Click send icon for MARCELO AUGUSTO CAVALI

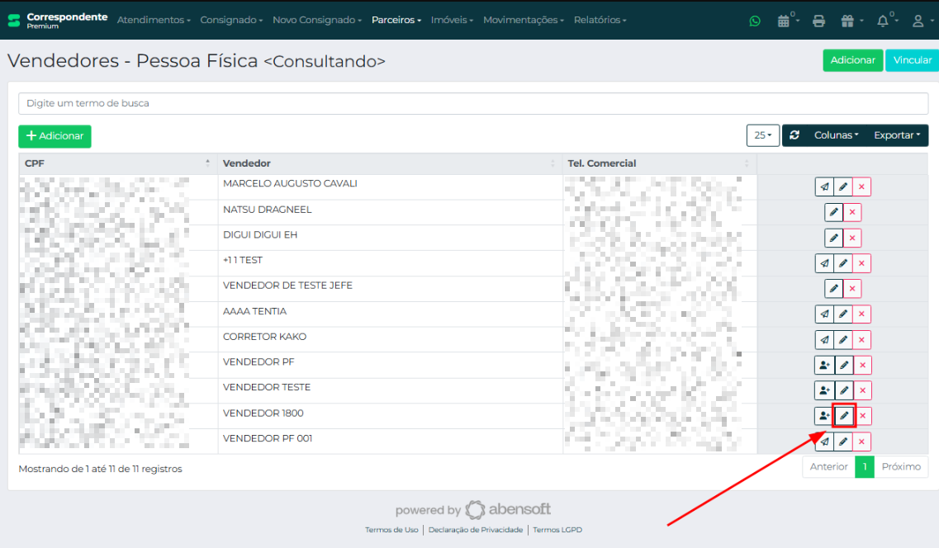click(824, 187)
